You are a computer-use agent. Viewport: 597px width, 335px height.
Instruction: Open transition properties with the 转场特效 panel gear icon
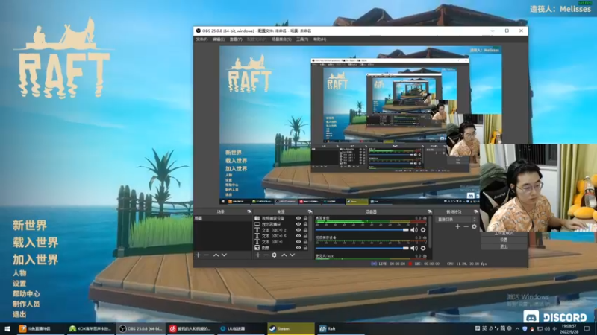[x=474, y=227]
